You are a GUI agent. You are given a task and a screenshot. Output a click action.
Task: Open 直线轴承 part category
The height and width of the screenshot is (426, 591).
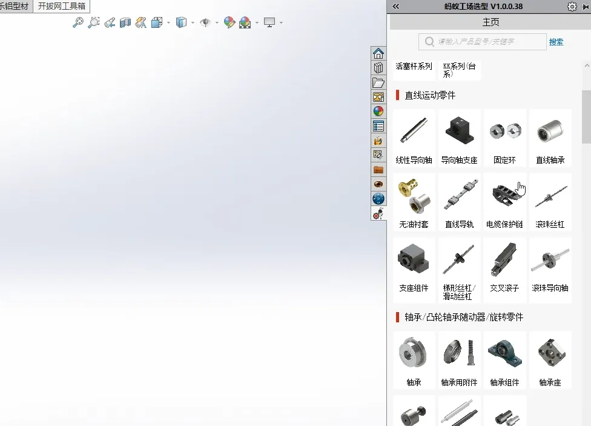pyautogui.click(x=550, y=138)
